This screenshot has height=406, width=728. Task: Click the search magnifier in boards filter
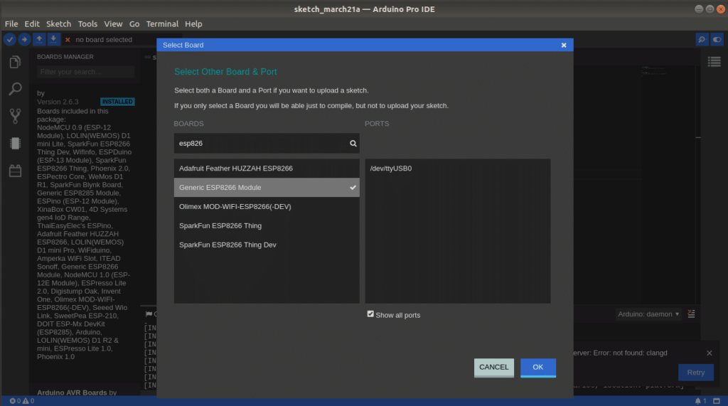point(353,144)
